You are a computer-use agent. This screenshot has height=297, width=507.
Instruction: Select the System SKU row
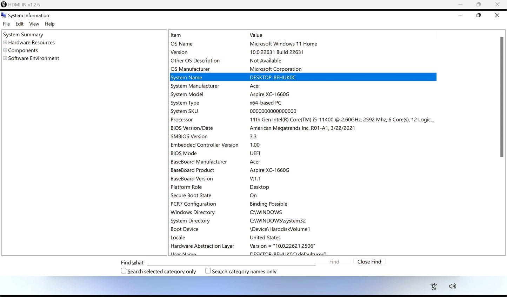click(303, 111)
